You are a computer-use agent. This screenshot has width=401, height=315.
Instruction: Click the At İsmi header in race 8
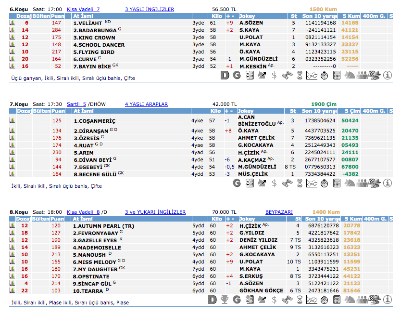[83, 219]
